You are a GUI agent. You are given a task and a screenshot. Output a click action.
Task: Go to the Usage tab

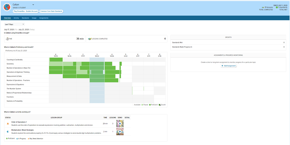point(34,18)
